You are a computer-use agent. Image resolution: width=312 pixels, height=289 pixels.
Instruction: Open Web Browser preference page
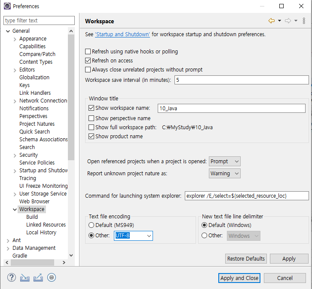tap(34, 202)
